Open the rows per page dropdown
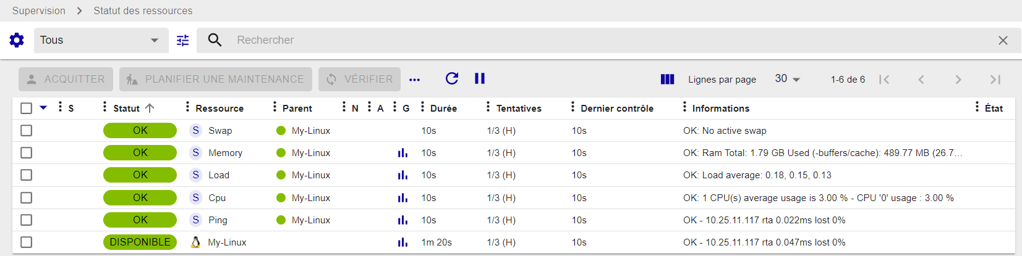The width and height of the screenshot is (1022, 256). coord(788,79)
